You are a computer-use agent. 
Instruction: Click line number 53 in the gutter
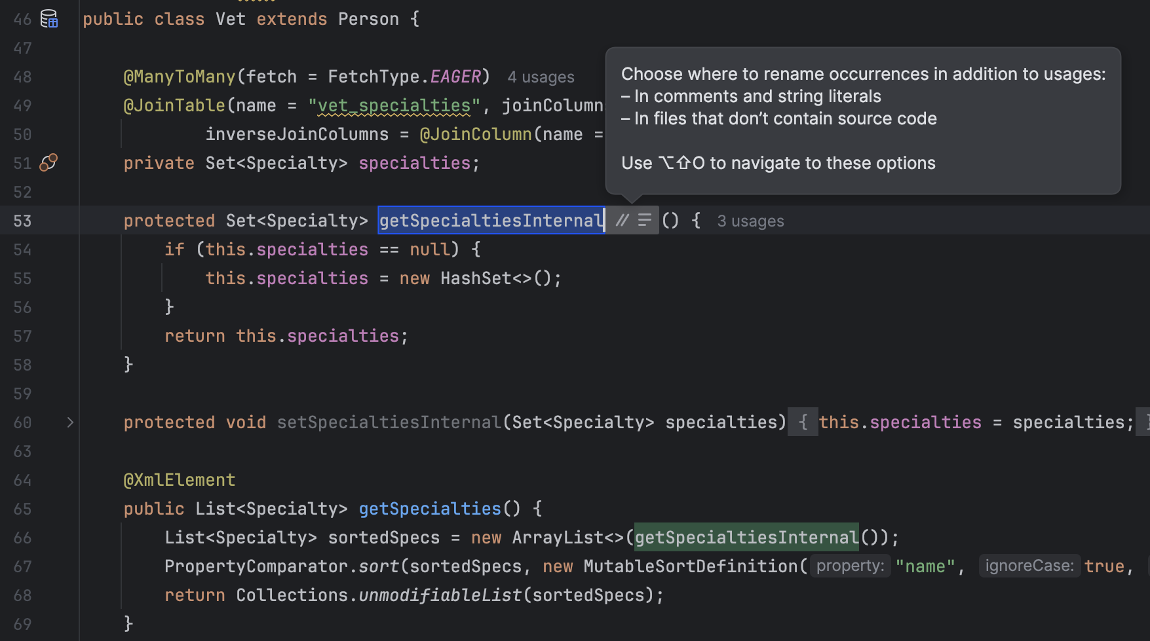point(22,221)
